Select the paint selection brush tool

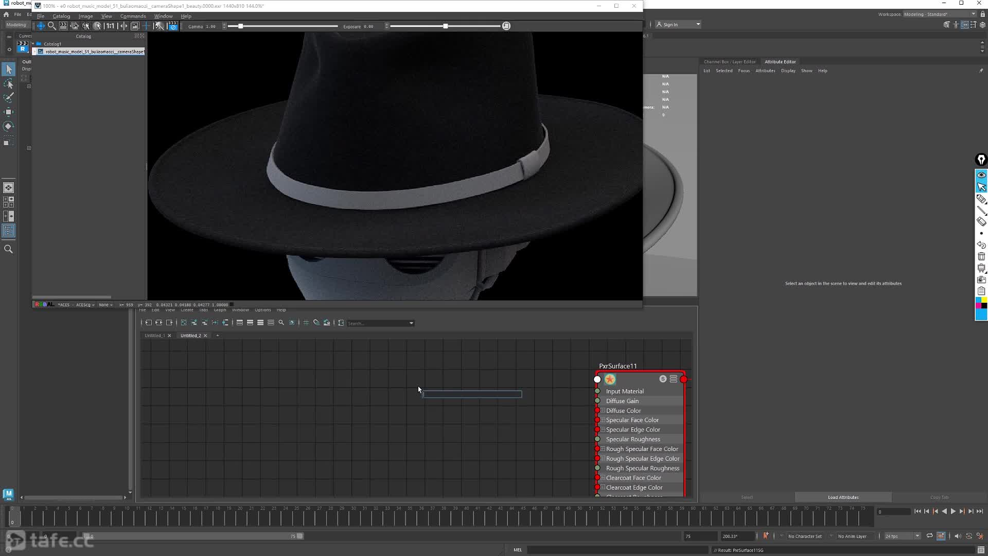(9, 97)
